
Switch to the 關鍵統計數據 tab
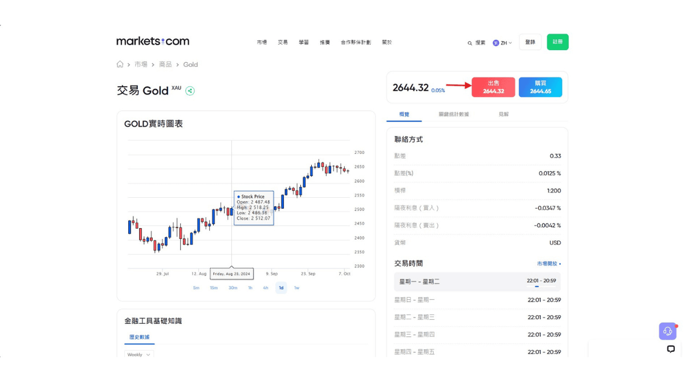click(x=454, y=114)
